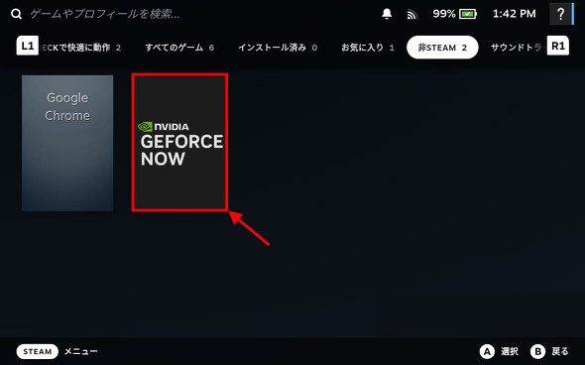
Task: Open the Google Chrome library tile
Action: 67,143
